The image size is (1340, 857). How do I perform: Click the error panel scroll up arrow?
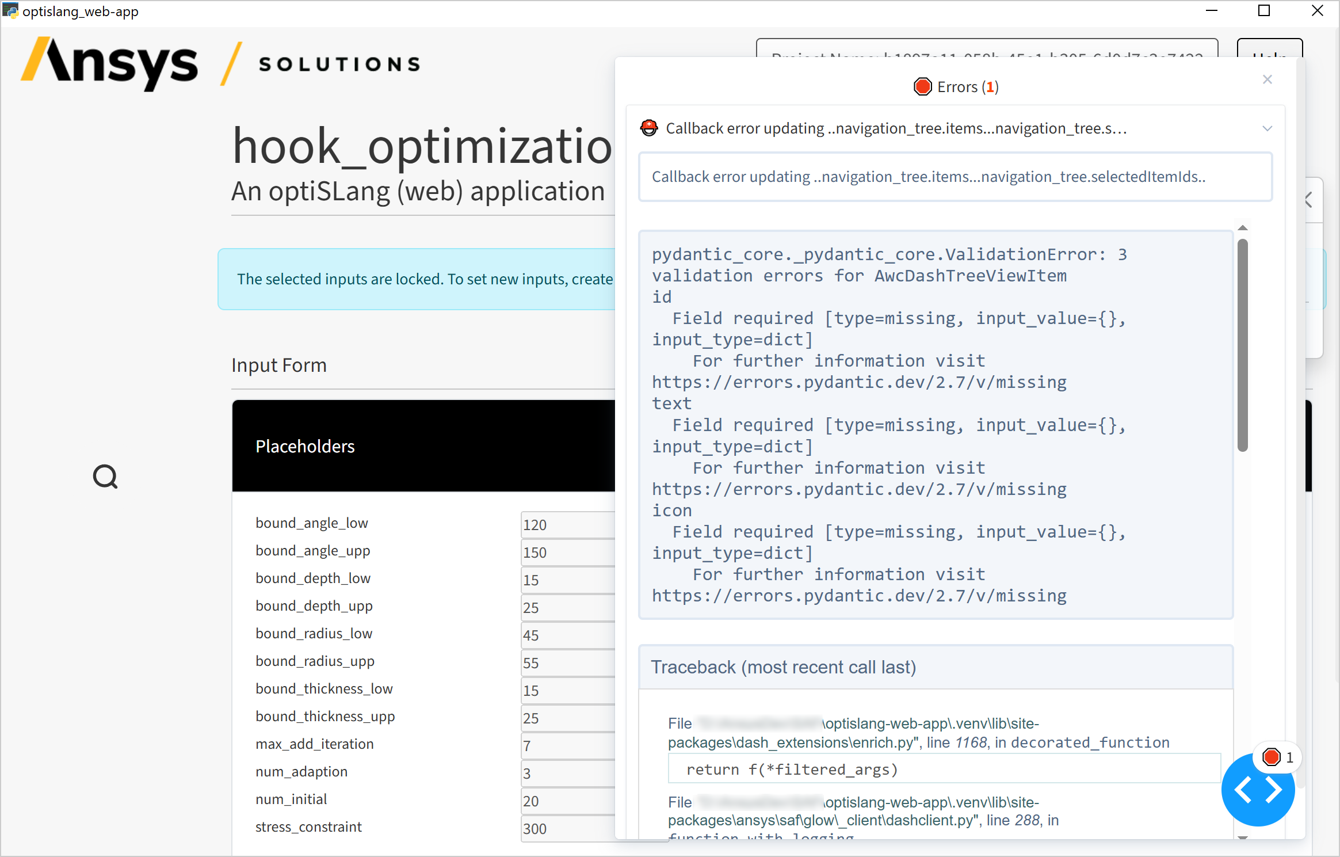pos(1243,228)
